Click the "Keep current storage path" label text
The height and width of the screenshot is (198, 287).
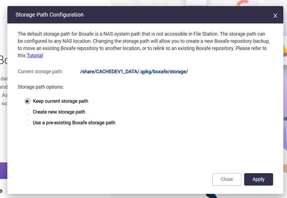click(60, 101)
